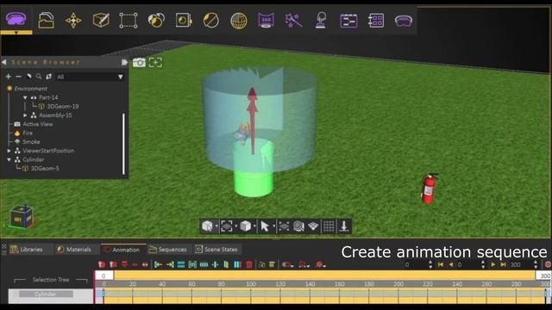This screenshot has height=310, width=552.
Task: Collapse Scene Browser with left arrow
Action: pyautogui.click(x=3, y=62)
